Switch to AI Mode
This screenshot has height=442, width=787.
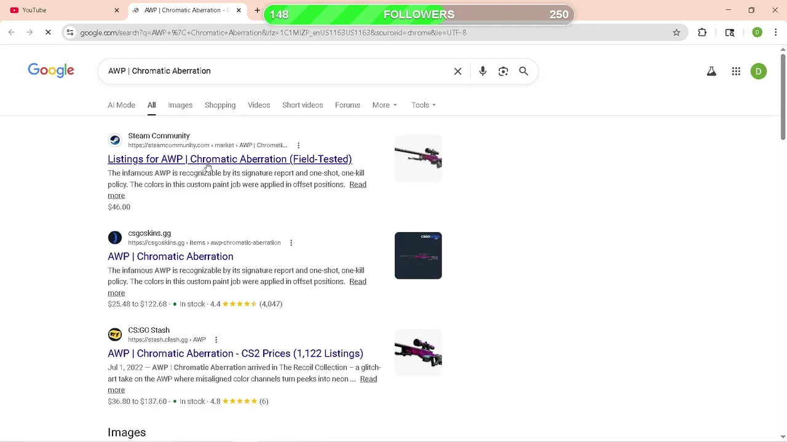[121, 105]
